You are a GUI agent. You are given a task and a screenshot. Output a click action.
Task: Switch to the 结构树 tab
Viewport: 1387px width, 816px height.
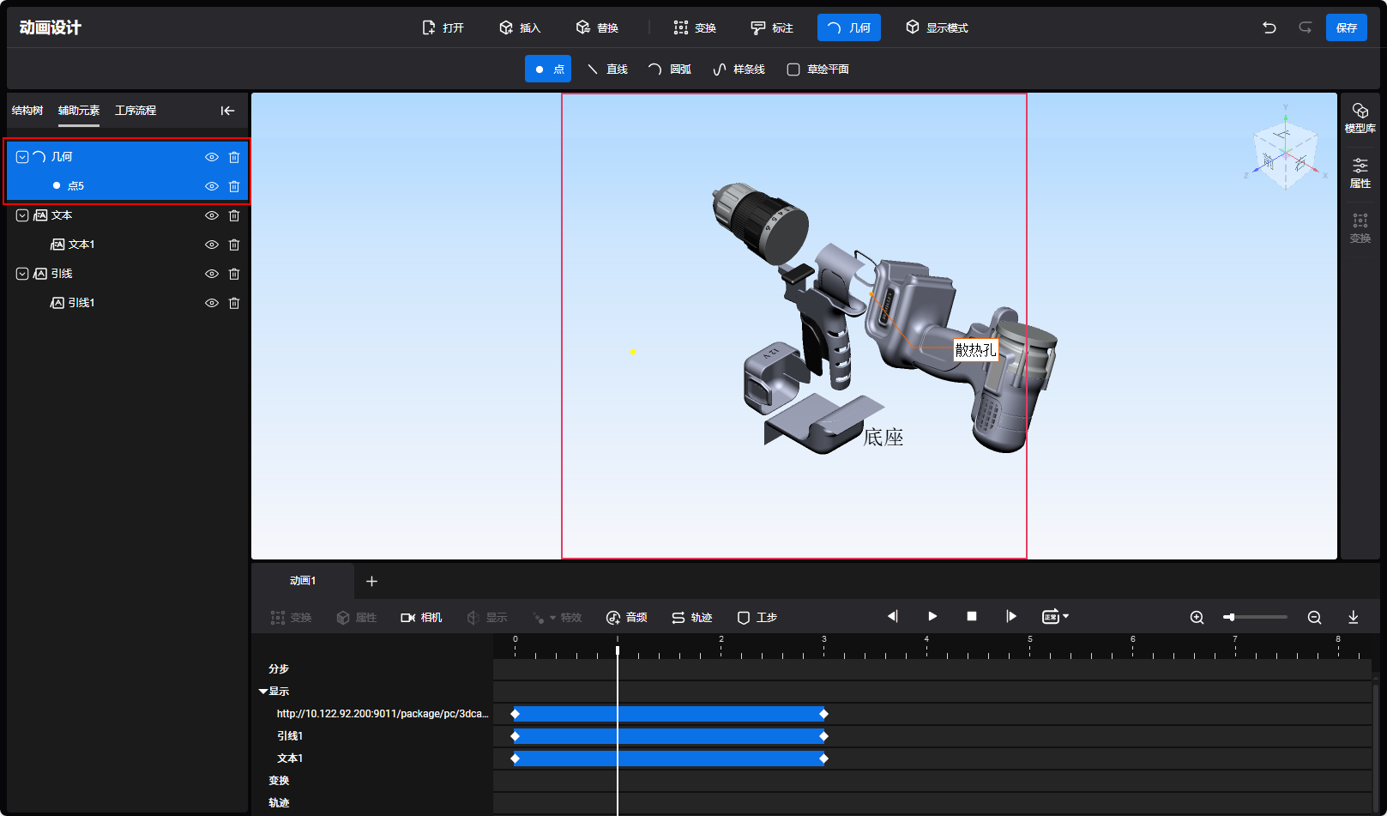point(27,111)
